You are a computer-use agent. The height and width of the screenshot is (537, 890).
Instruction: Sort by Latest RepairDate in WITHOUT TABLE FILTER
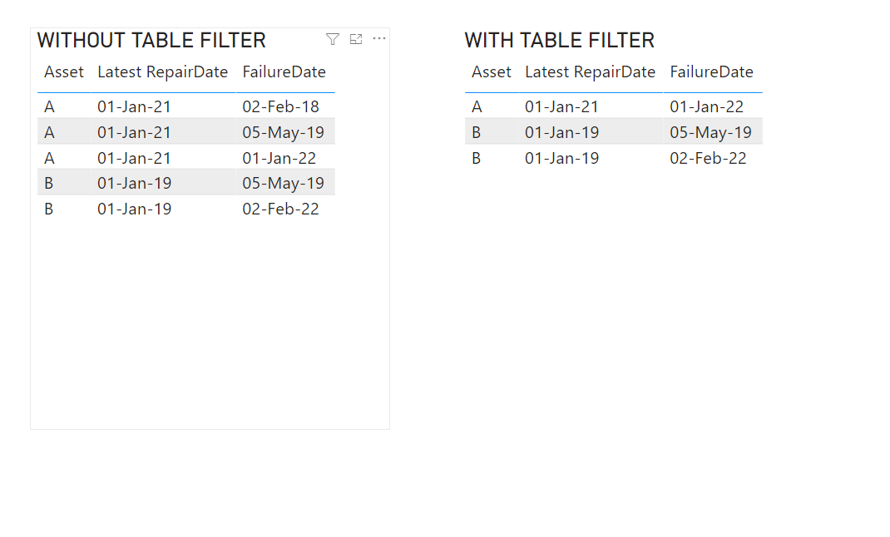tap(162, 72)
